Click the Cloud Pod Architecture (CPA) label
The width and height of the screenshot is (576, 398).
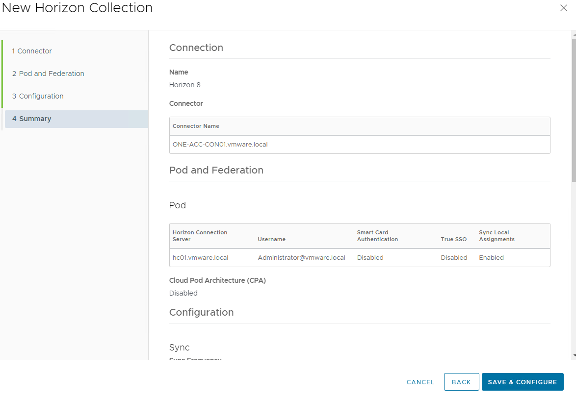[217, 280]
